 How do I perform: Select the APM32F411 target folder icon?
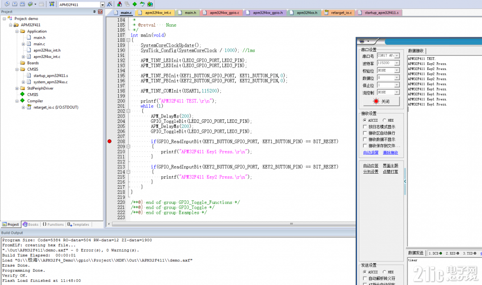(x=16, y=25)
